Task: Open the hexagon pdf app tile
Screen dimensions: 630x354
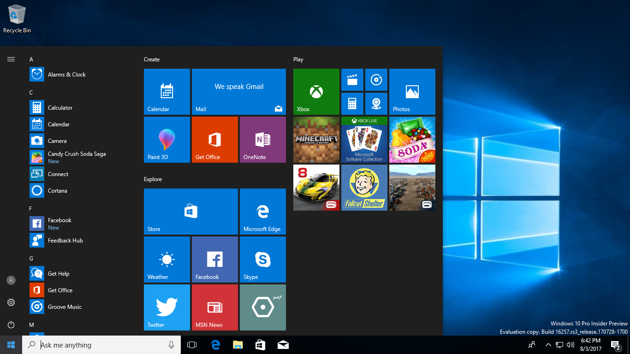Action: [263, 307]
